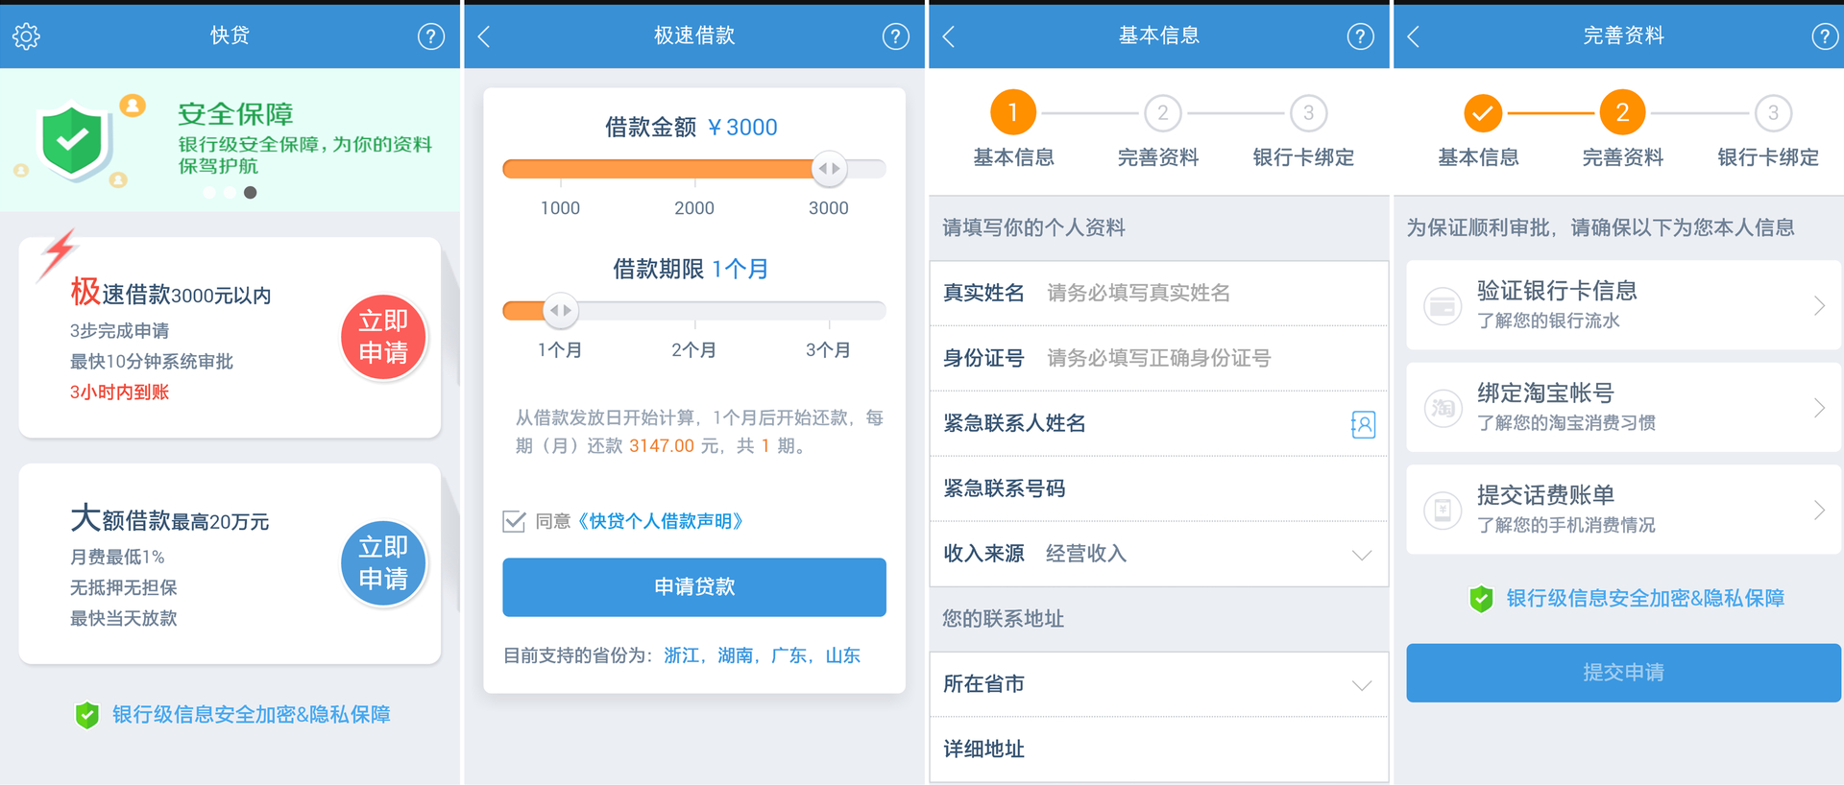Open 提交话费账单 chevron entry
Viewport: 1844px width, 785px height.
click(x=1818, y=510)
